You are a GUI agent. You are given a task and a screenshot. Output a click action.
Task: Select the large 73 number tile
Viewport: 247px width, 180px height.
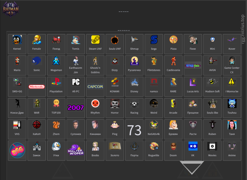pyautogui.click(x=134, y=129)
